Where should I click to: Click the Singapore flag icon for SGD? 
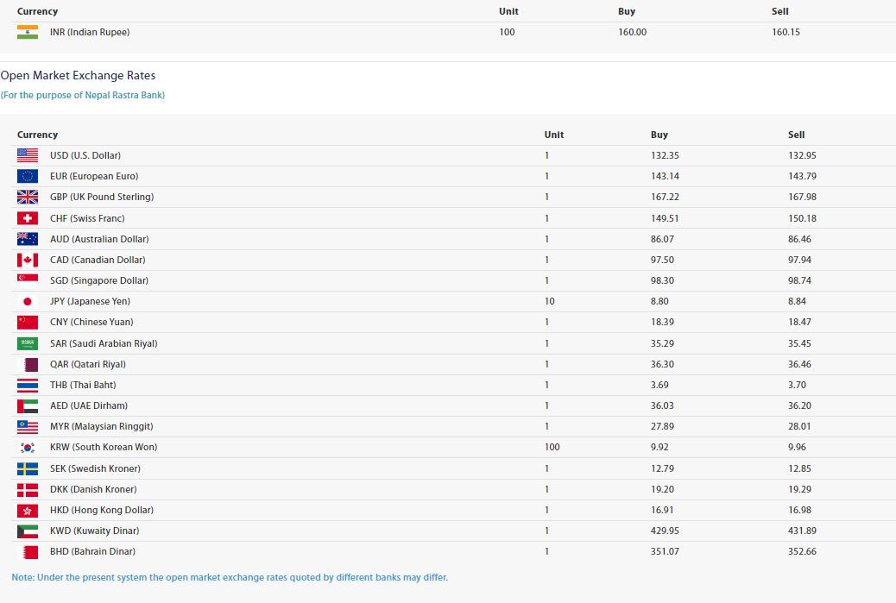pos(28,280)
